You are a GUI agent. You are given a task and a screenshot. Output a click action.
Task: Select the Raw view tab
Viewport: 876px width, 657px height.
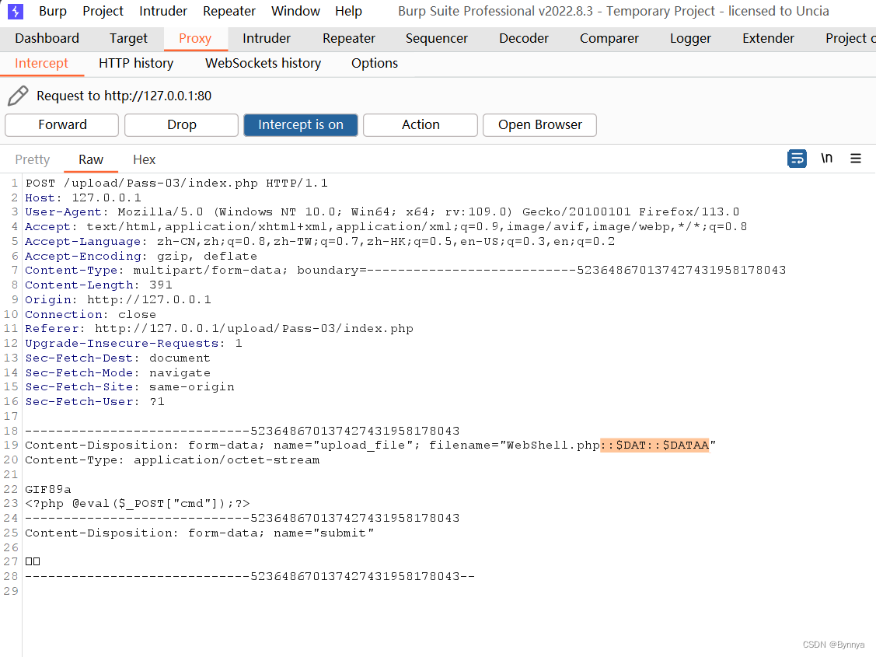(x=90, y=160)
